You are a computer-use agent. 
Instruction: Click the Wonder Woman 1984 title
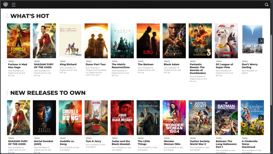172,143
